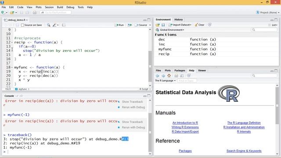Switch to the Viewer tab
The width and height of the screenshot is (281, 158).
(x=202, y=70)
